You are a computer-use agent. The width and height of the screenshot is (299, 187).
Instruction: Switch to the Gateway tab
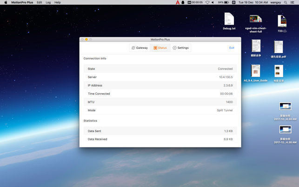[140, 48]
